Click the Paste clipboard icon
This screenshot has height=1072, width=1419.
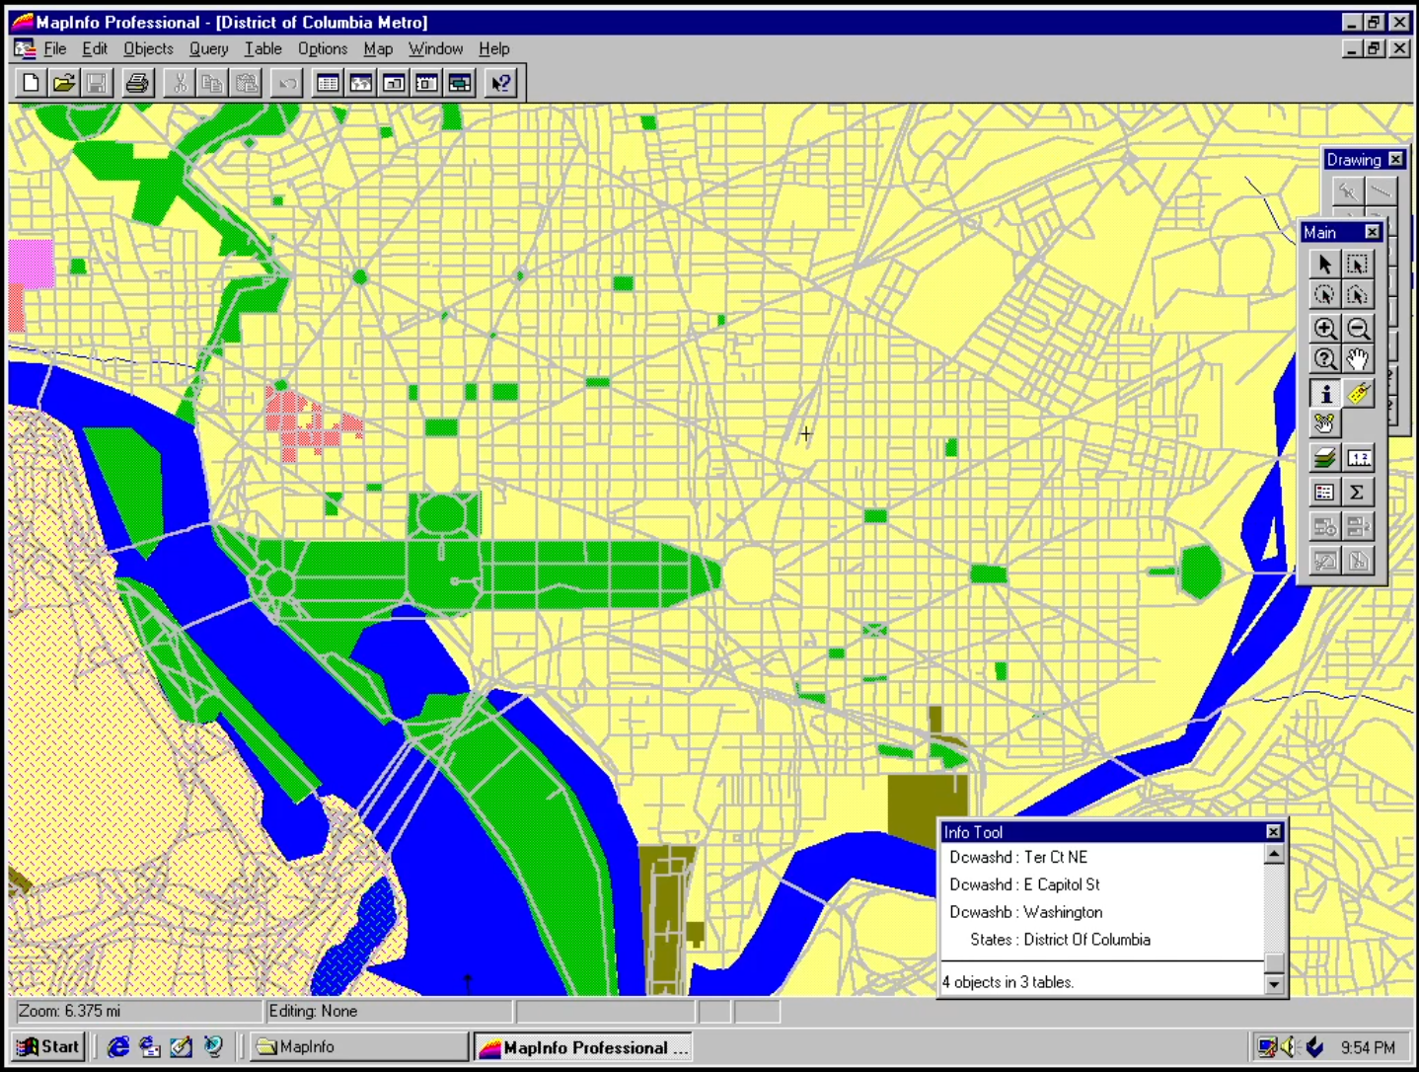click(x=246, y=83)
